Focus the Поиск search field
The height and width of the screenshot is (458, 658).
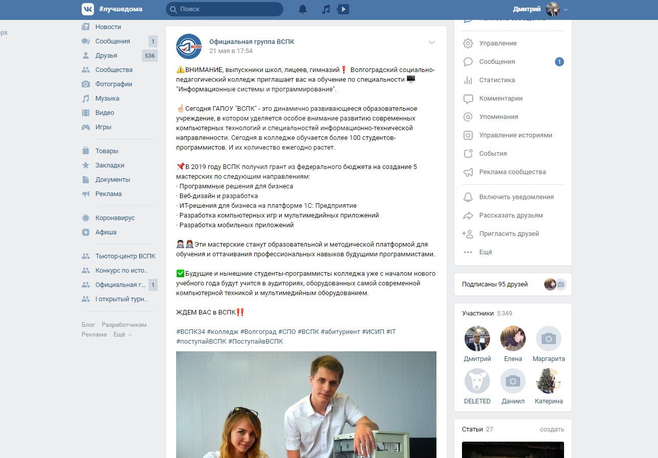(225, 9)
